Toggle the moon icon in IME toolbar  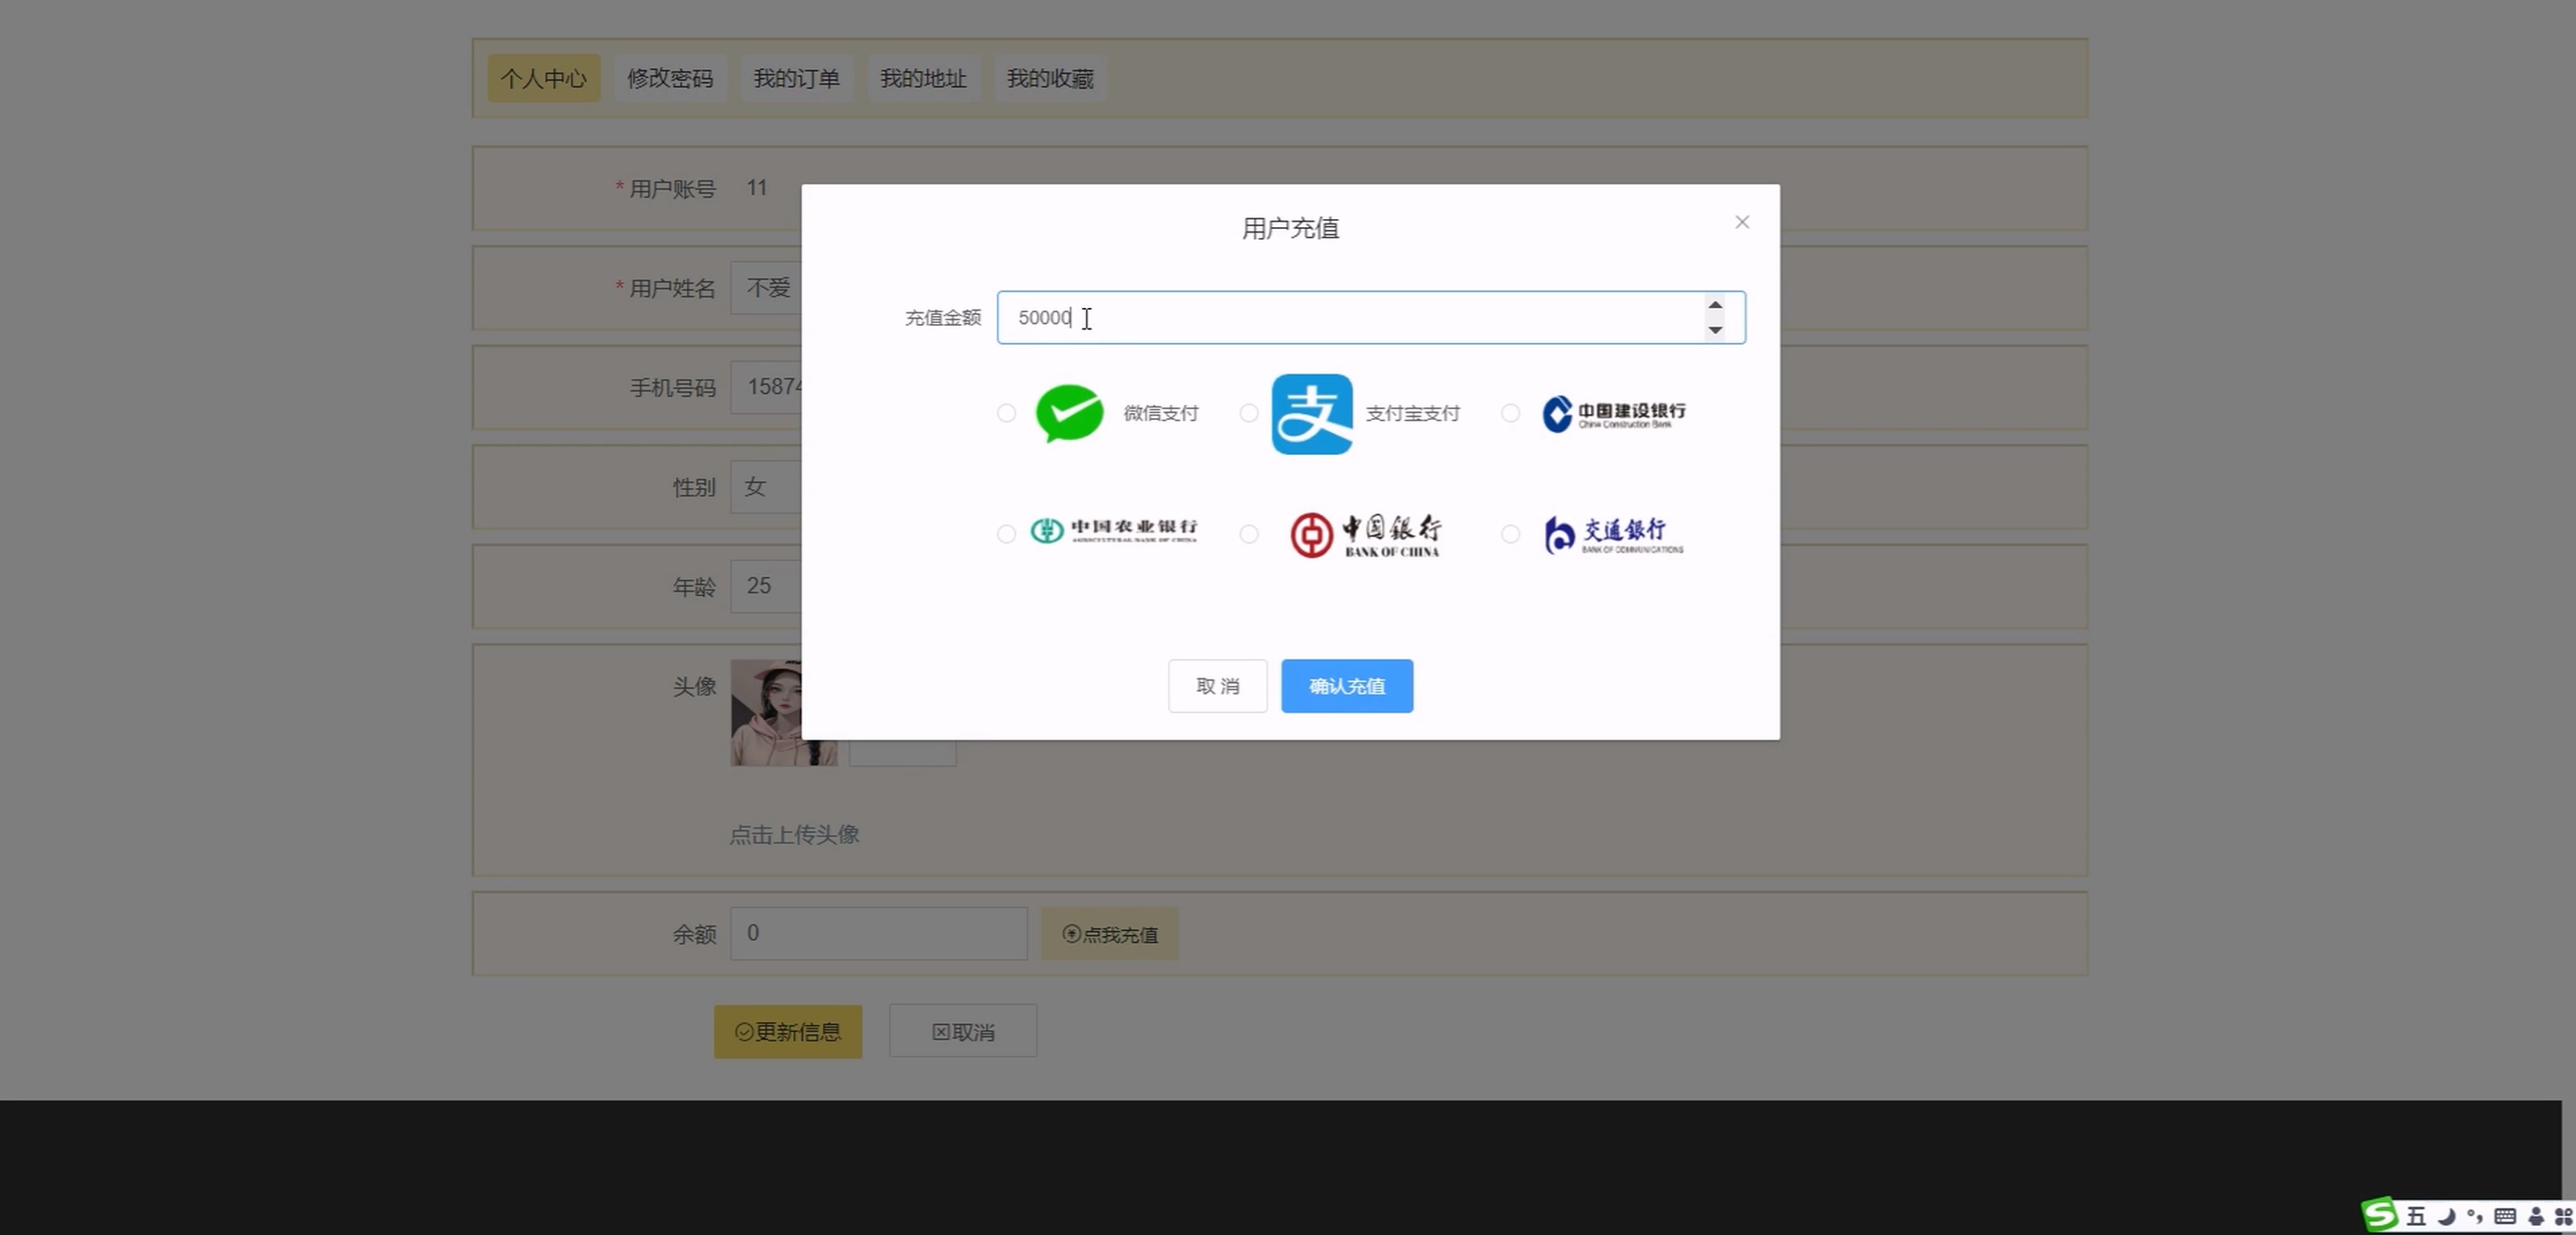tap(2446, 1216)
